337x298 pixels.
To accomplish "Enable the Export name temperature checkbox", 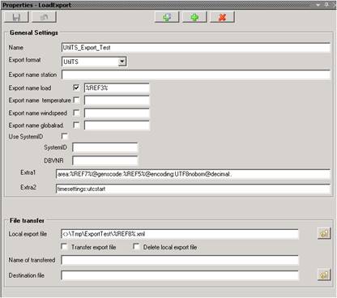I will (x=76, y=100).
